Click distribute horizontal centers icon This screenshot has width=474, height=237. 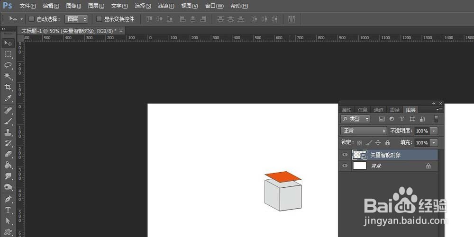pos(264,19)
